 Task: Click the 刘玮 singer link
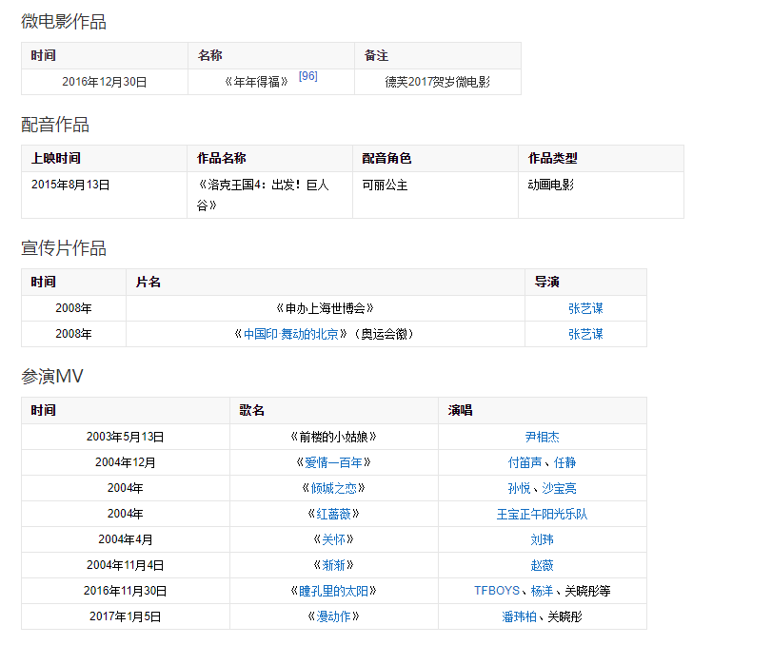click(542, 539)
